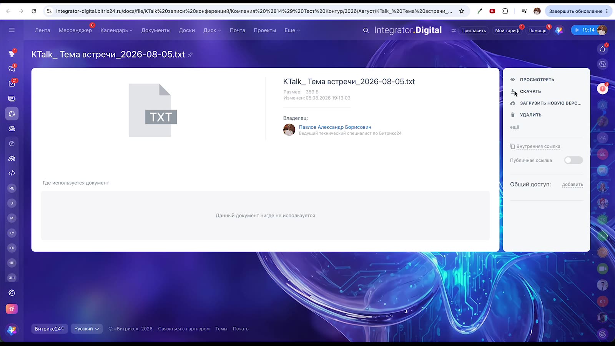The height and width of the screenshot is (346, 615).
Task: Open the media control icon in the browser toolbar
Action: pos(524,11)
